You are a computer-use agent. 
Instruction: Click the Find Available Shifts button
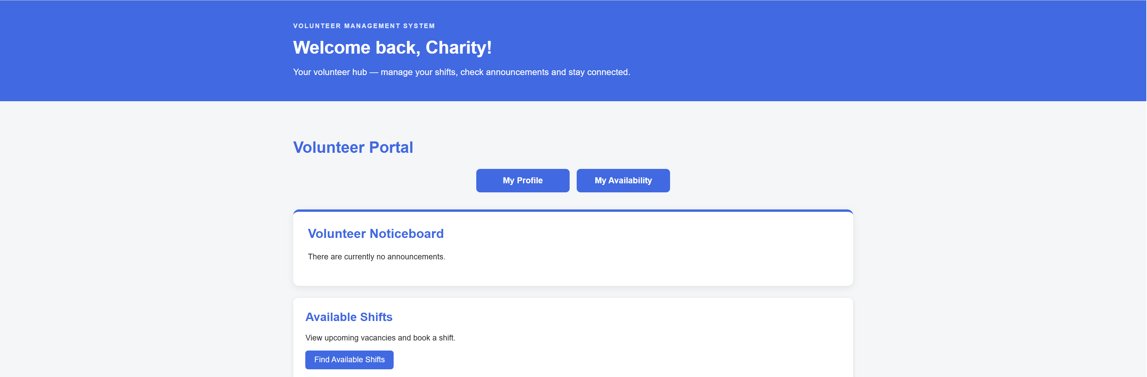tap(350, 360)
